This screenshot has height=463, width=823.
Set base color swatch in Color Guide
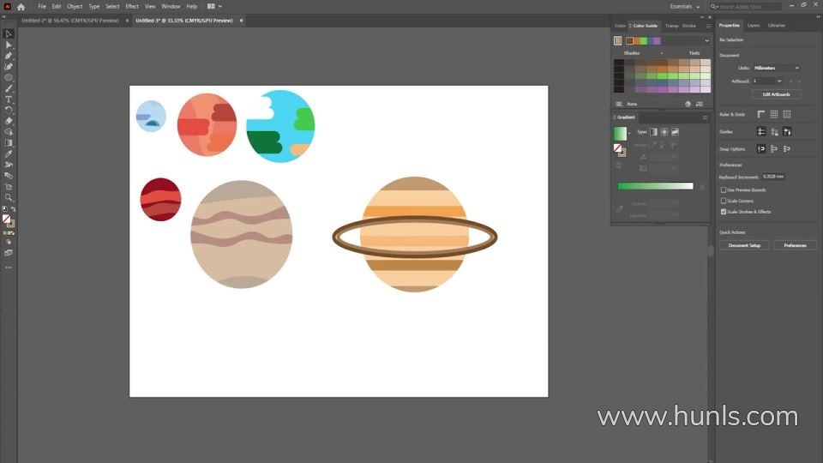618,41
